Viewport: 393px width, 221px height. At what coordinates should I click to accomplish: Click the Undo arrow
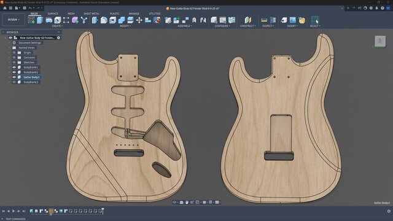30,8
